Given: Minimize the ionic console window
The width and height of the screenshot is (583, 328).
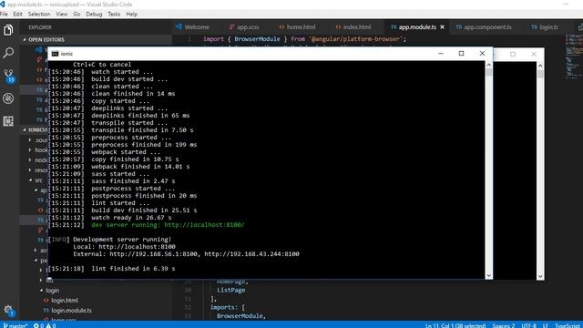Looking at the screenshot, I should pos(441,54).
